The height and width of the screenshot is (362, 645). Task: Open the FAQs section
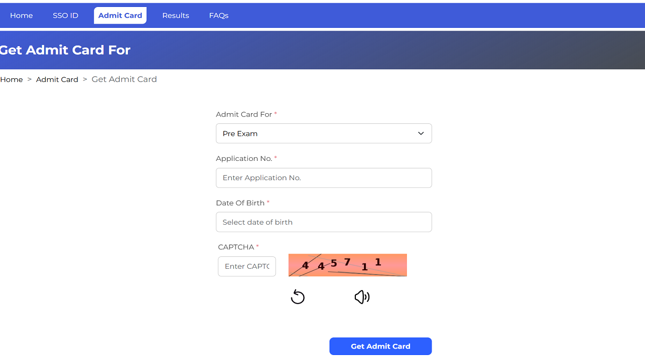coord(219,16)
